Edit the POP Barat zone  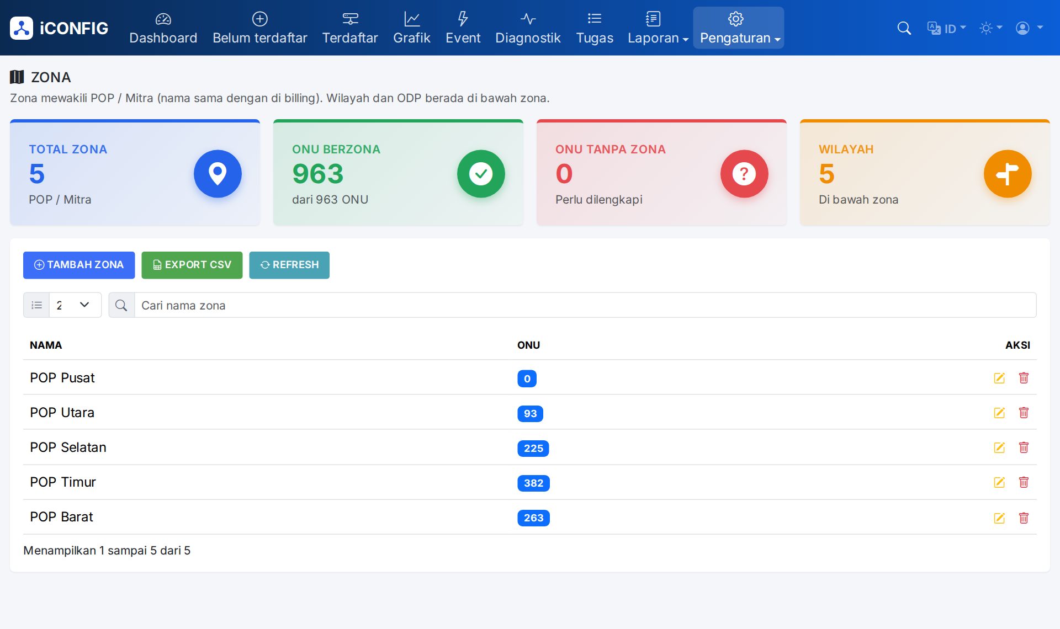pyautogui.click(x=999, y=518)
